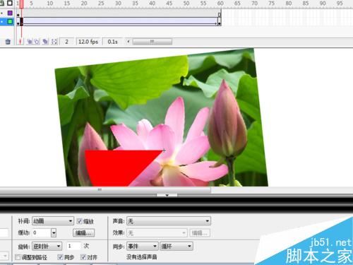Screen dimensions: 353x265
Task: Toggle lock dot on the selected layer
Action: [2, 22]
